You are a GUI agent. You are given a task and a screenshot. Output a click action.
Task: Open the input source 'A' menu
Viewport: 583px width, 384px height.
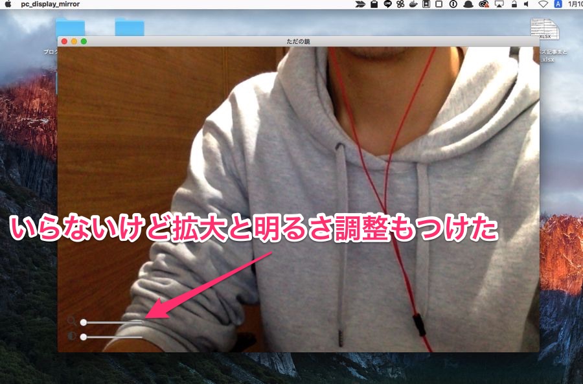(558, 4)
